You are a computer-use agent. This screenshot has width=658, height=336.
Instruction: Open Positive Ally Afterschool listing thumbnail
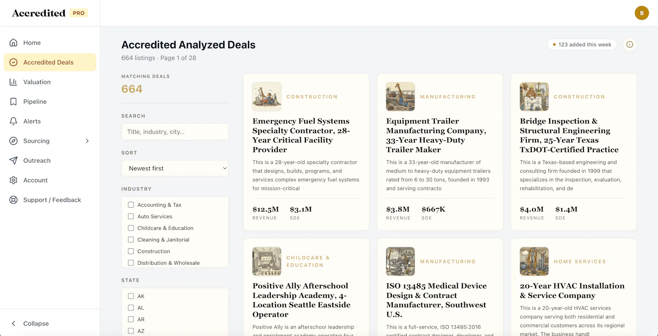coord(267,261)
